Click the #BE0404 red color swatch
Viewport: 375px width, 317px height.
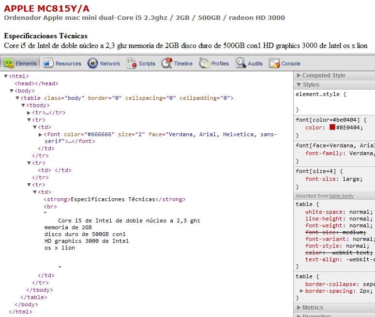[x=332, y=127]
